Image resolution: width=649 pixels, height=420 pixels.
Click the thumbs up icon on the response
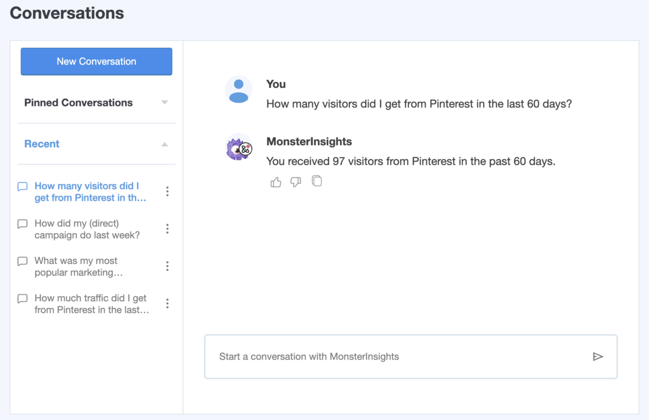276,181
